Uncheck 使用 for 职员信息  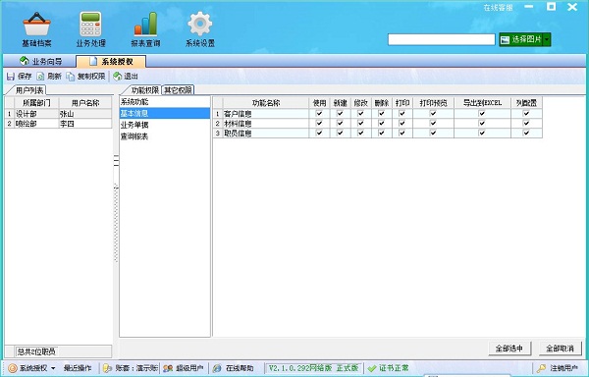(319, 133)
